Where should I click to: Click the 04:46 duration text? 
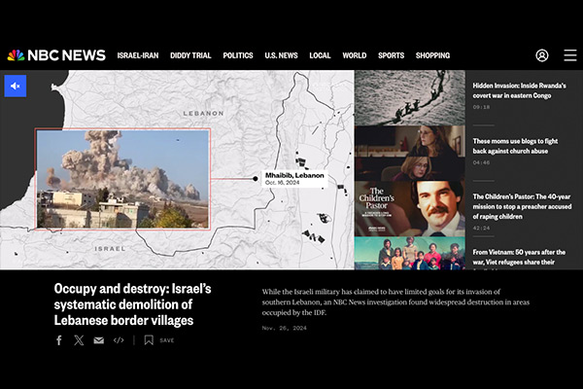(482, 162)
